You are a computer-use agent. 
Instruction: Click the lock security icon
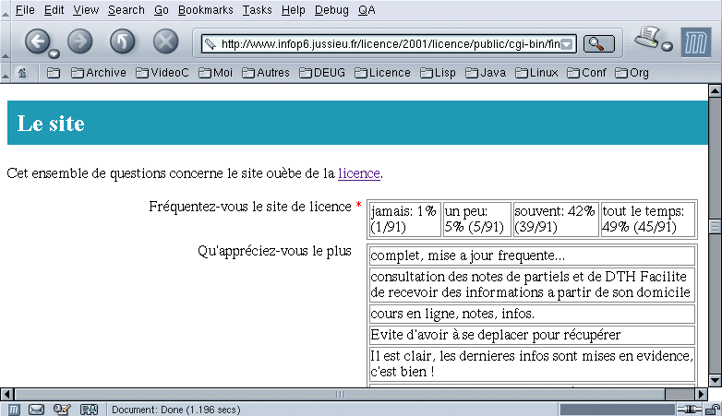point(714,410)
